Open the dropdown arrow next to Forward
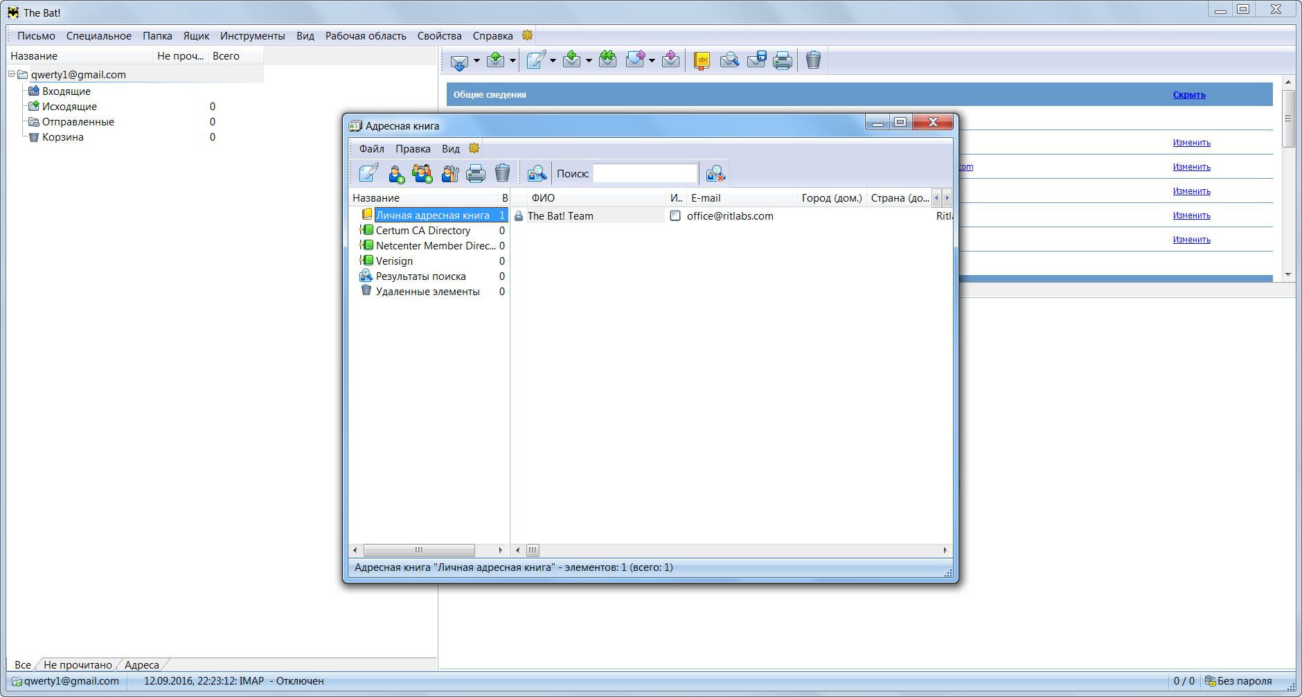Viewport: 1302px width, 697px height. [652, 61]
